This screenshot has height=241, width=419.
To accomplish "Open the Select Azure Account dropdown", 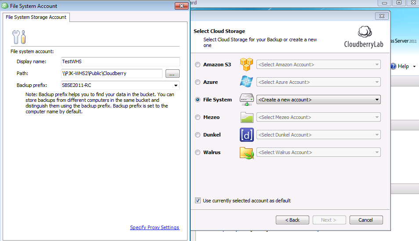I will [x=318, y=82].
